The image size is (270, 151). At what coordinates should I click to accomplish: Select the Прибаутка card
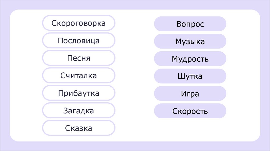click(79, 93)
